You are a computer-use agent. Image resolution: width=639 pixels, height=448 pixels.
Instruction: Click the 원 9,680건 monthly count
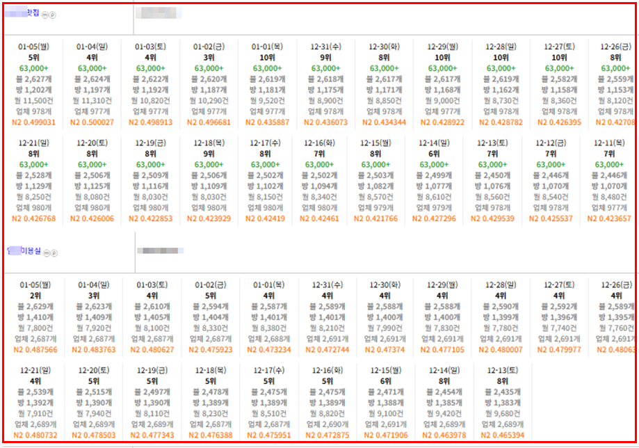[x=501, y=414]
